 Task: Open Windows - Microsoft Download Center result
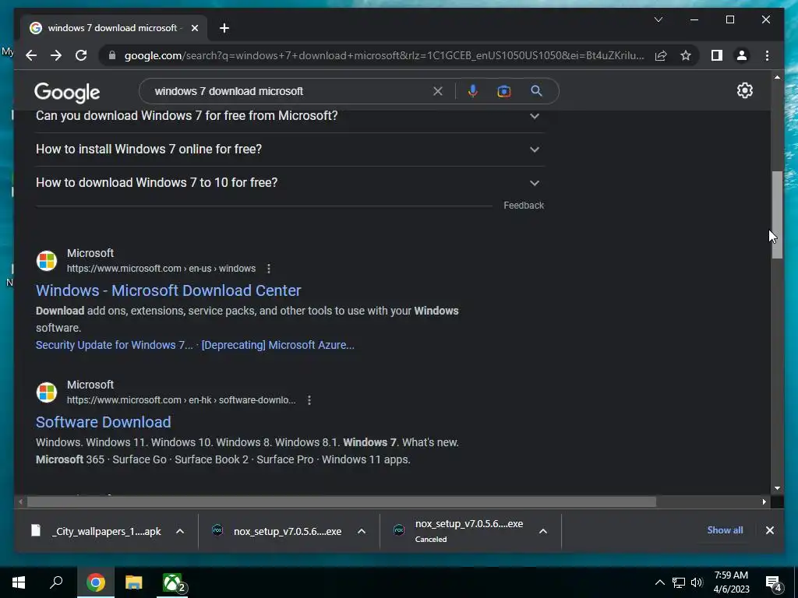(x=168, y=290)
